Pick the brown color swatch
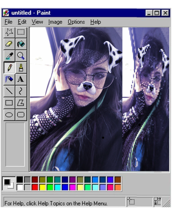This screenshot has width=172, height=213. (x=118, y=180)
